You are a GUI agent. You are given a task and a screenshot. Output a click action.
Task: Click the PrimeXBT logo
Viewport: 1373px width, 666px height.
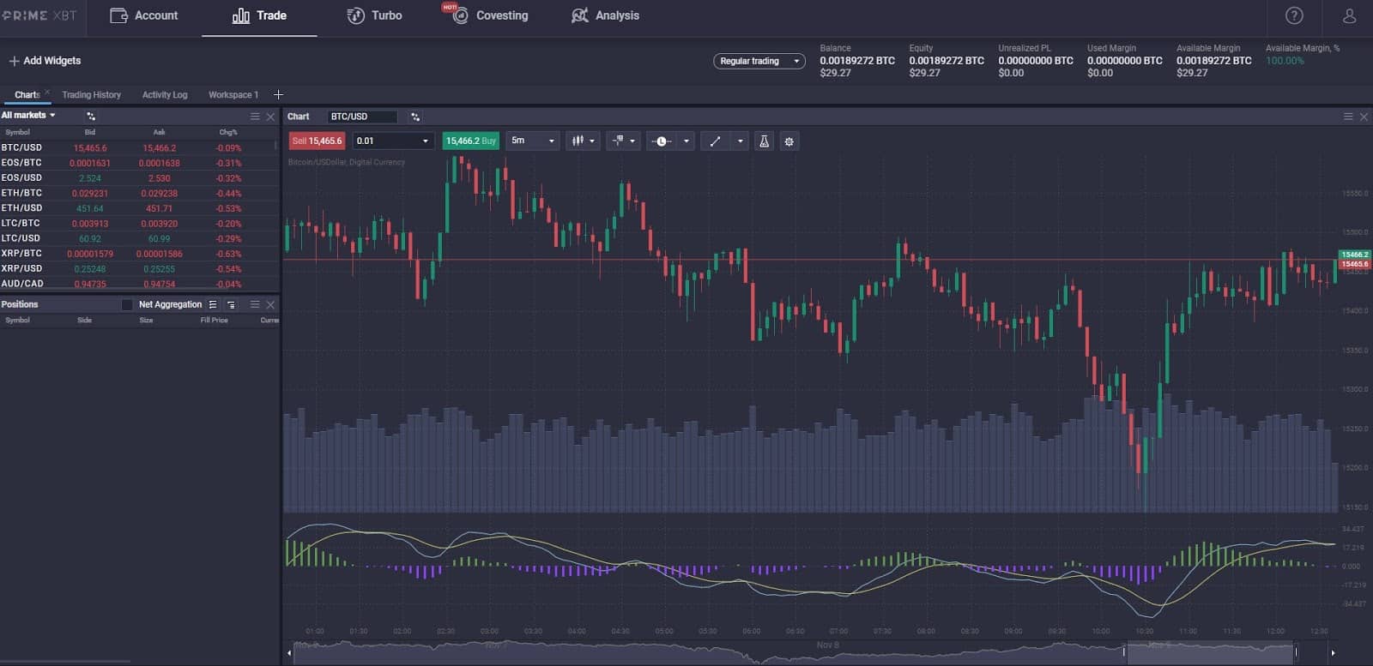(x=39, y=15)
